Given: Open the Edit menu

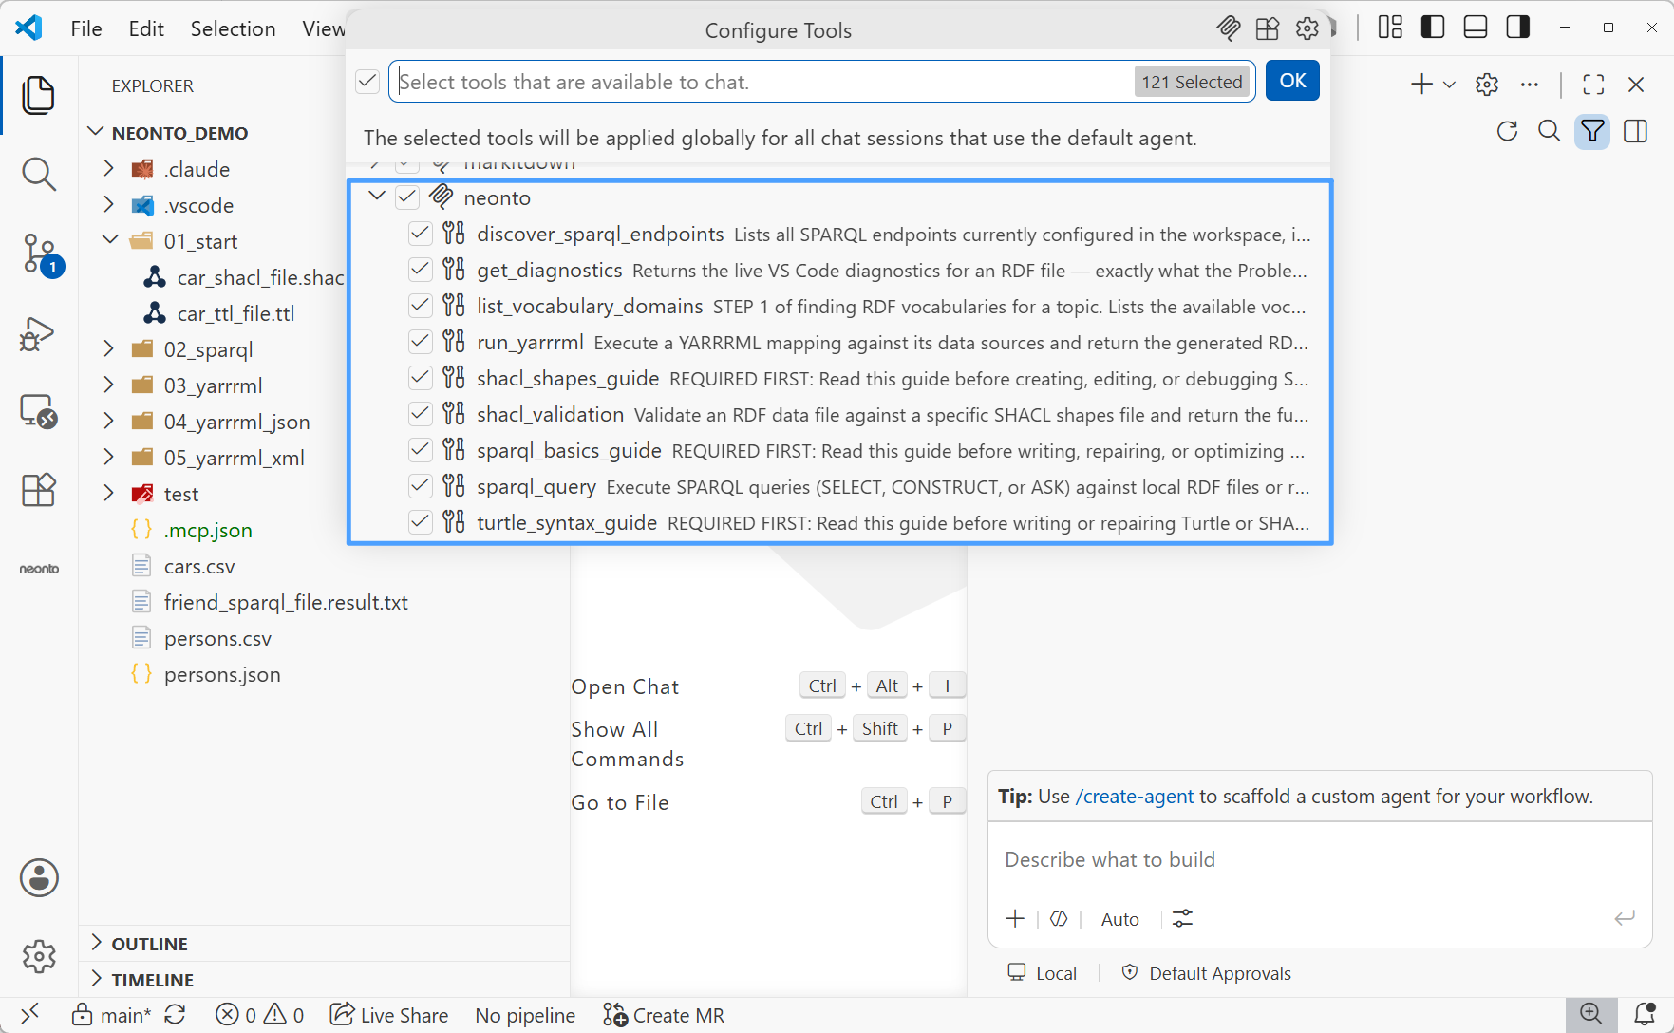Looking at the screenshot, I should 146,28.
